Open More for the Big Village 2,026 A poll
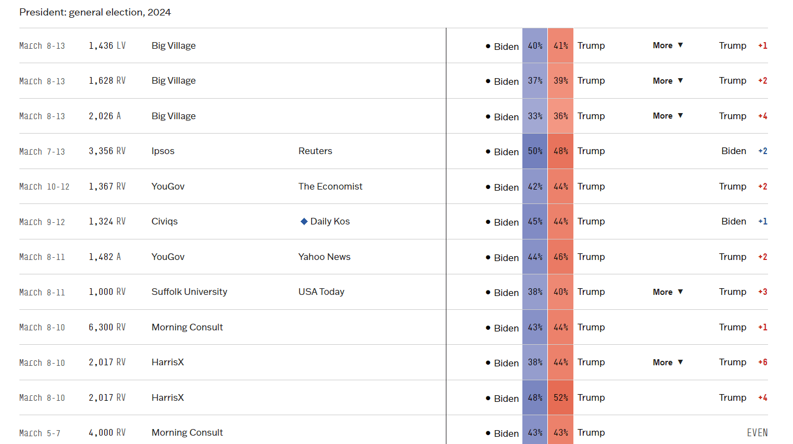 point(667,115)
